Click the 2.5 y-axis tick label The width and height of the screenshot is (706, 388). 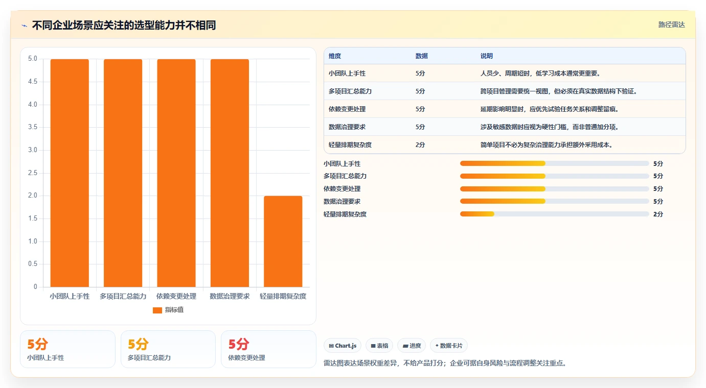point(32,173)
